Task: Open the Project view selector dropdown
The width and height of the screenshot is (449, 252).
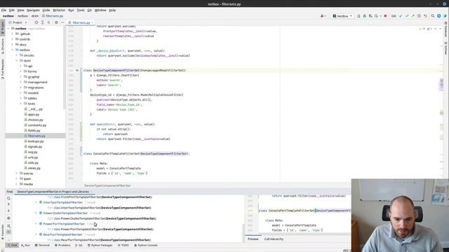Action: click(18, 22)
